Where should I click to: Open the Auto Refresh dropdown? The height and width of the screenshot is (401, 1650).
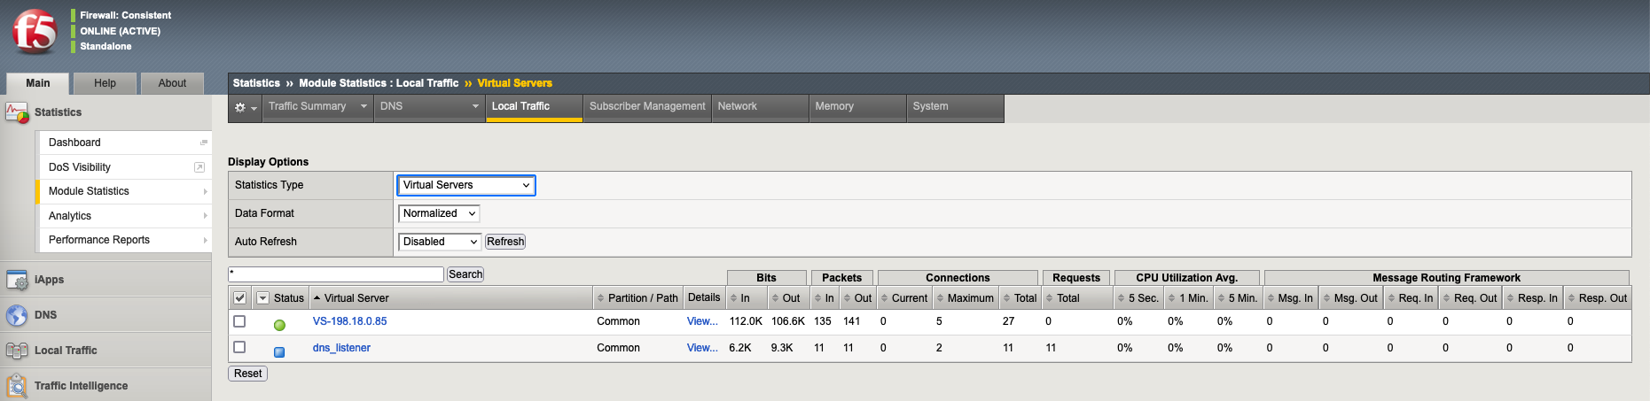click(x=439, y=242)
